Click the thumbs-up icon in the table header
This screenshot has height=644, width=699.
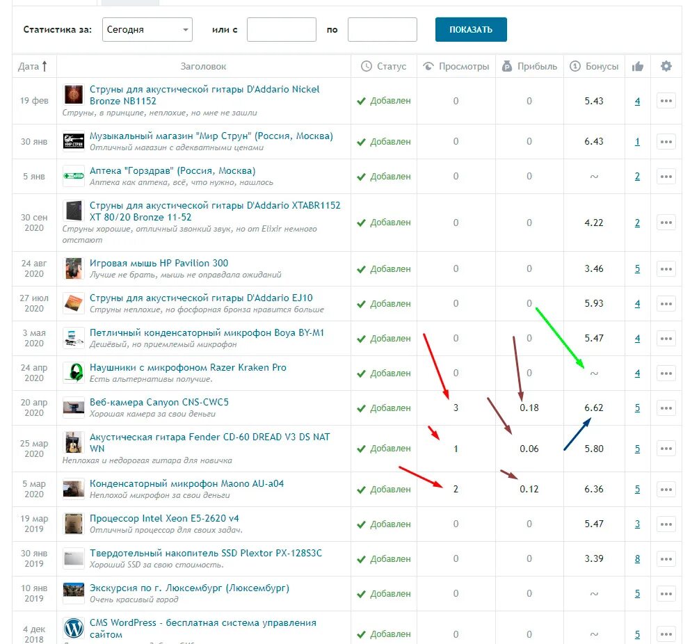tap(638, 66)
